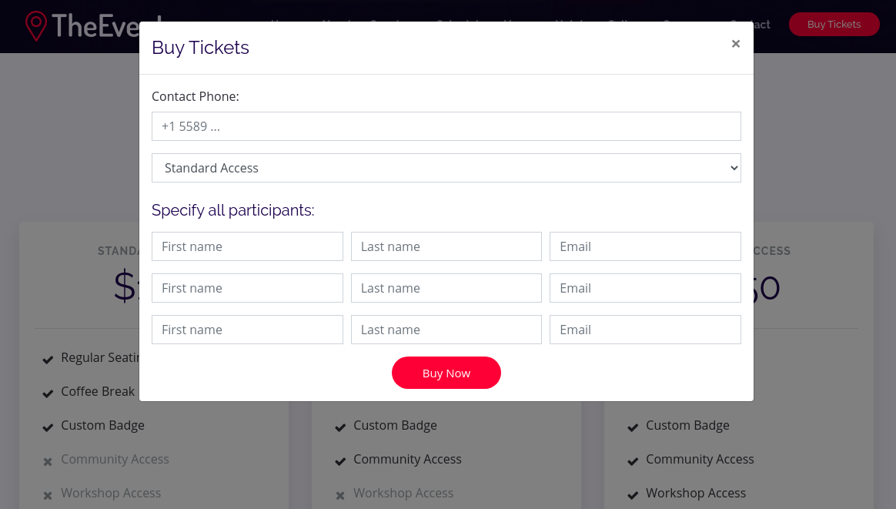Click checkmark beside right column Workshop Access

[633, 494]
